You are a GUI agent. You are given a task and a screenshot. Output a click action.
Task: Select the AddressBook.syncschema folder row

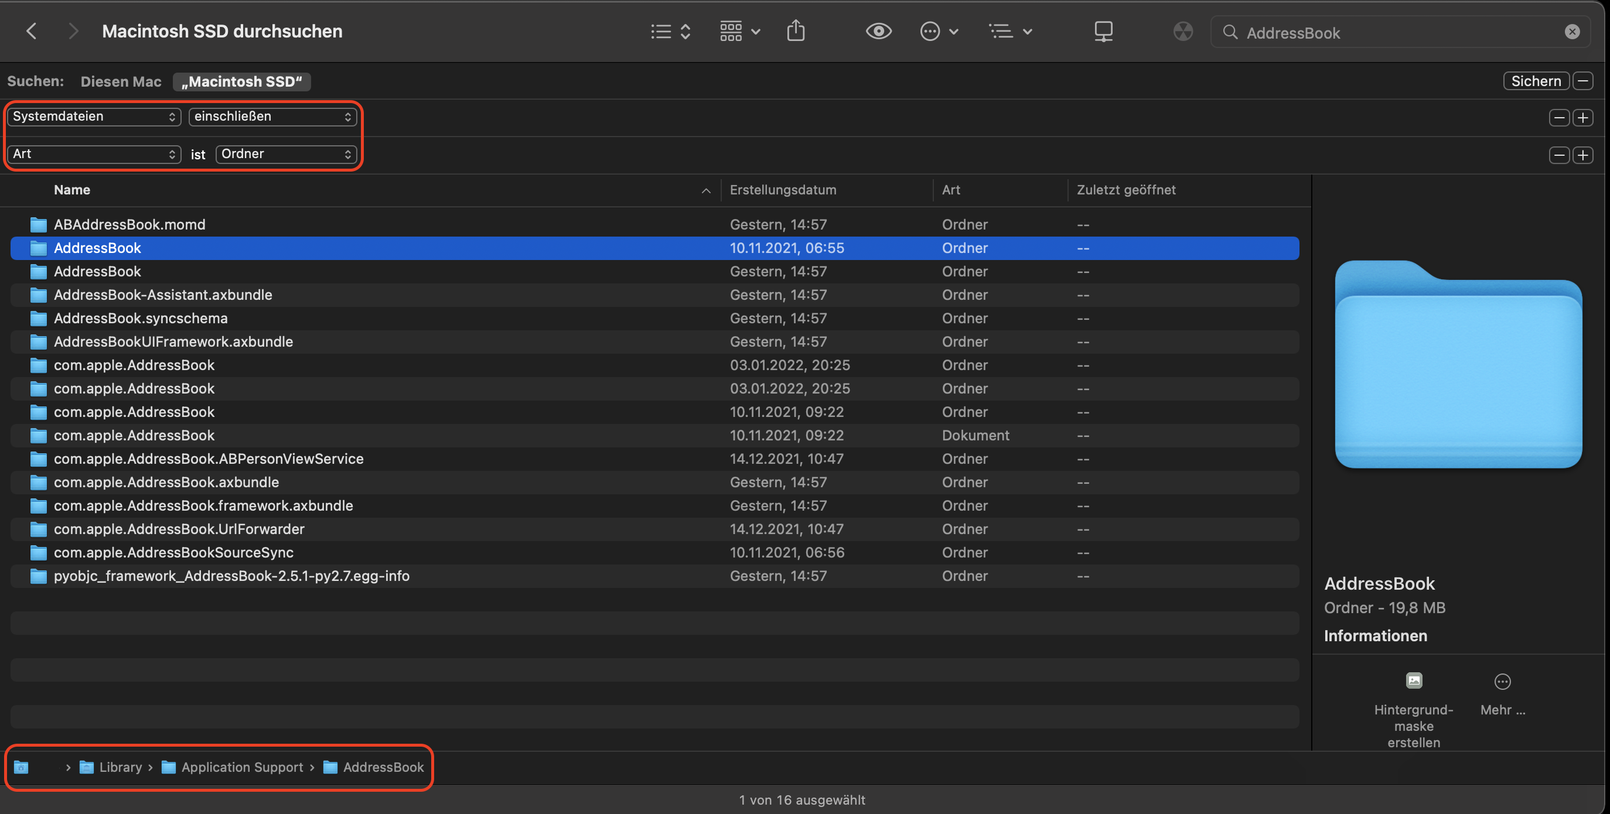[141, 319]
